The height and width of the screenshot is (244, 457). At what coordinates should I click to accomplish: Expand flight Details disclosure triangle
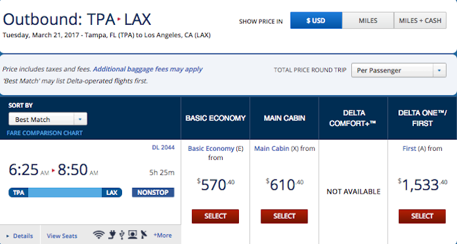coord(8,236)
